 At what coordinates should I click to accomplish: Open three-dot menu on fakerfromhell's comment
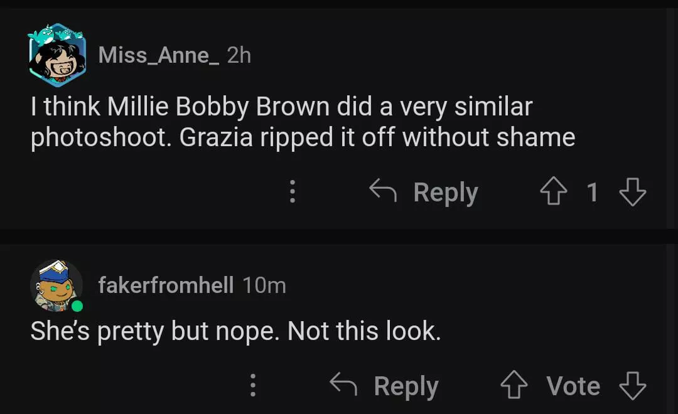253,385
